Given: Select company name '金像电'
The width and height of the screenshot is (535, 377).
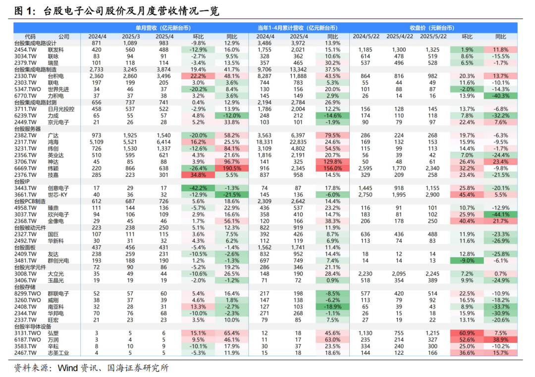Looking at the screenshot, I should tap(55, 221).
